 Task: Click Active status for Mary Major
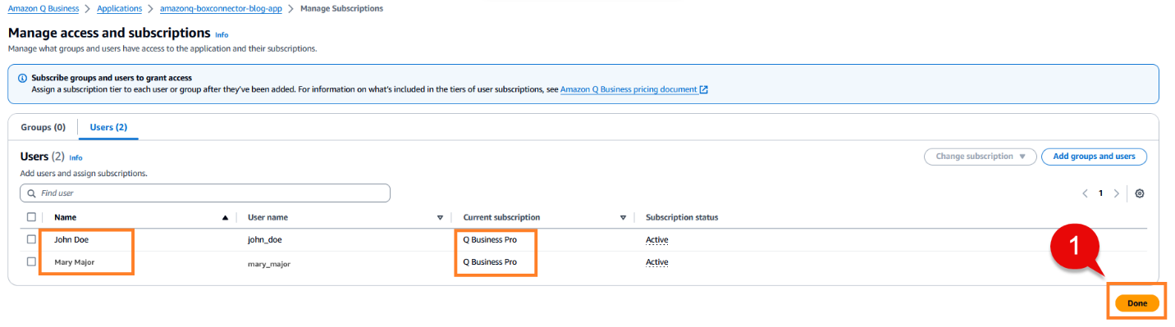(x=656, y=262)
